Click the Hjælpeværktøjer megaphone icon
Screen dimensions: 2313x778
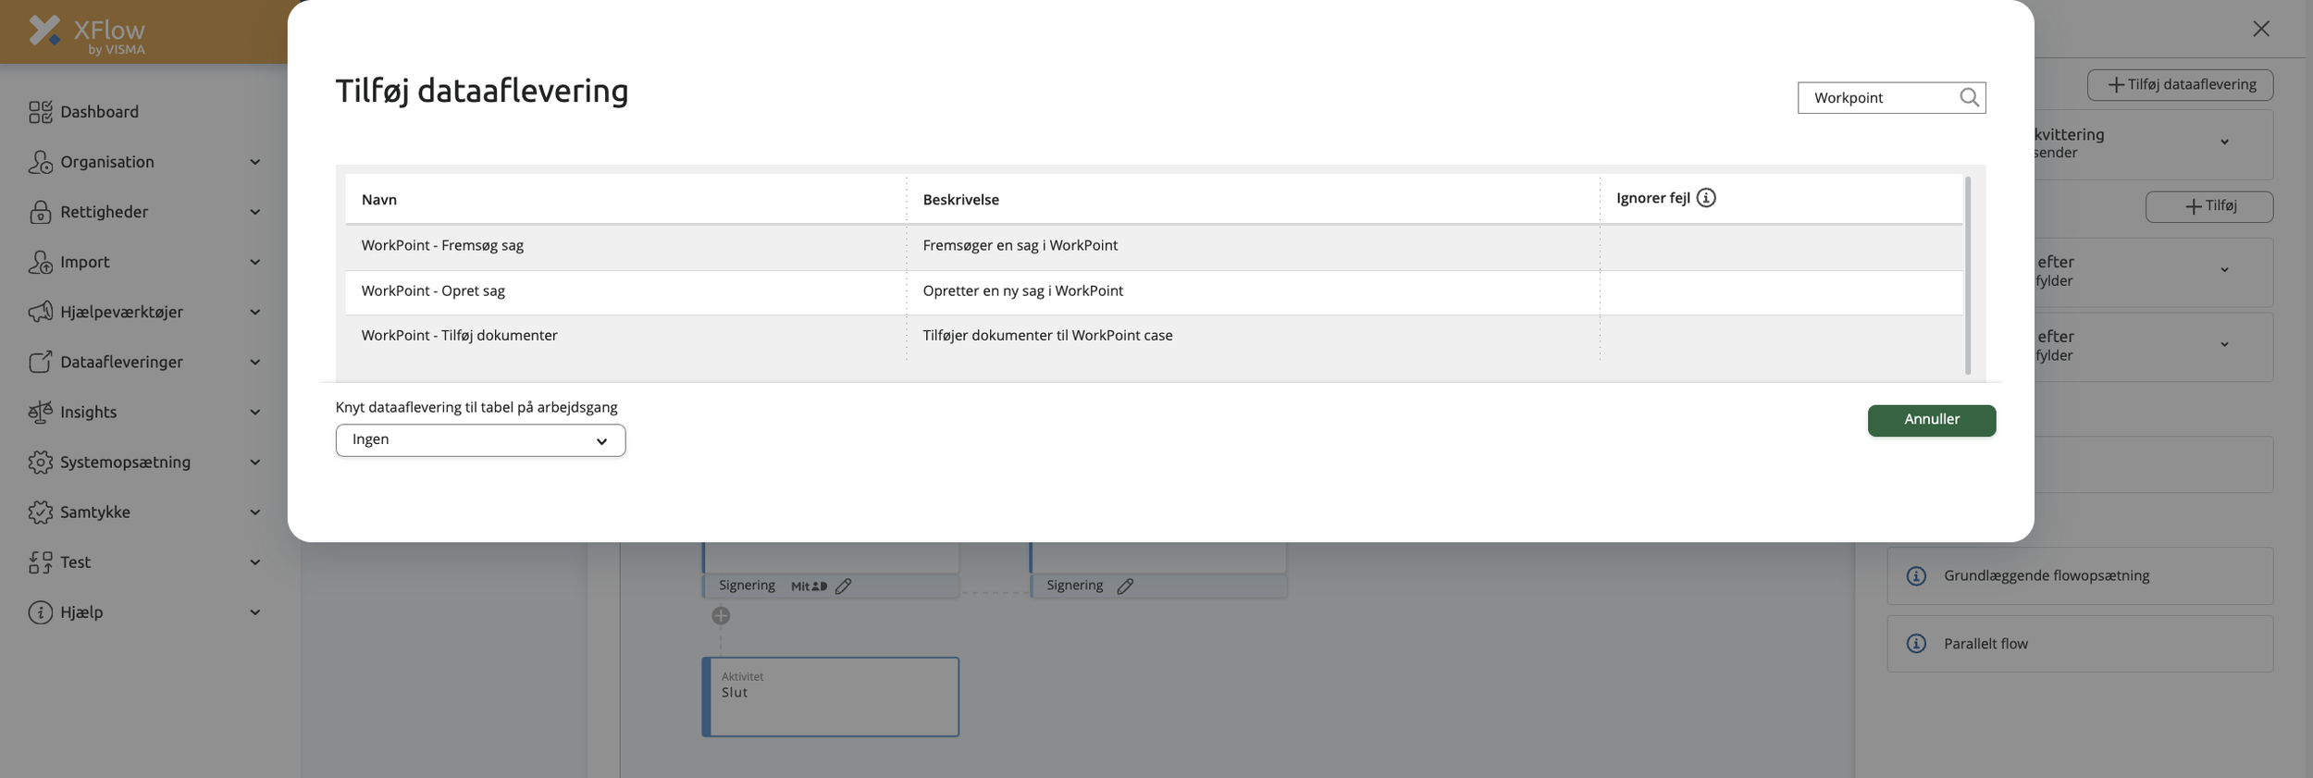point(40,312)
